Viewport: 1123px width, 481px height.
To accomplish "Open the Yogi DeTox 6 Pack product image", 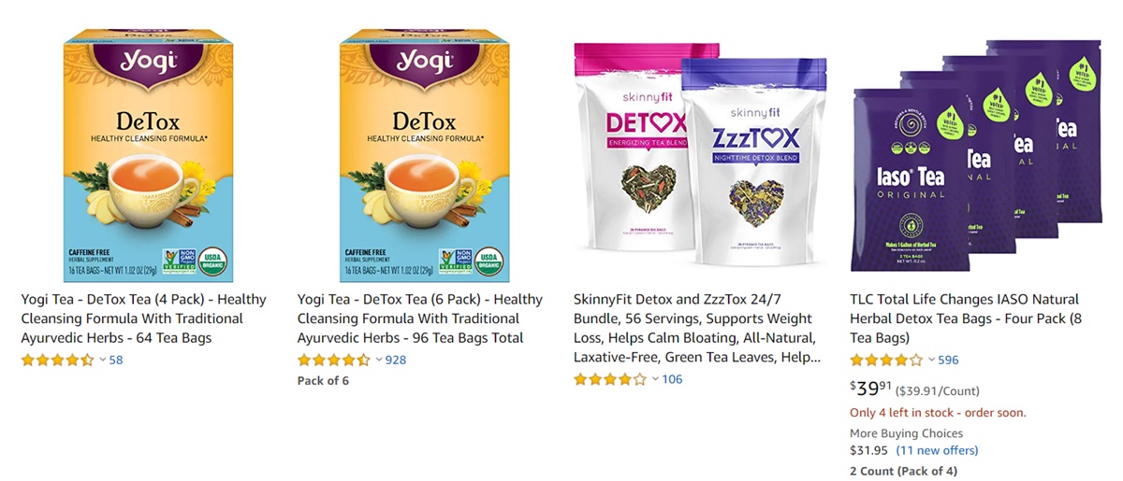I will [x=425, y=154].
